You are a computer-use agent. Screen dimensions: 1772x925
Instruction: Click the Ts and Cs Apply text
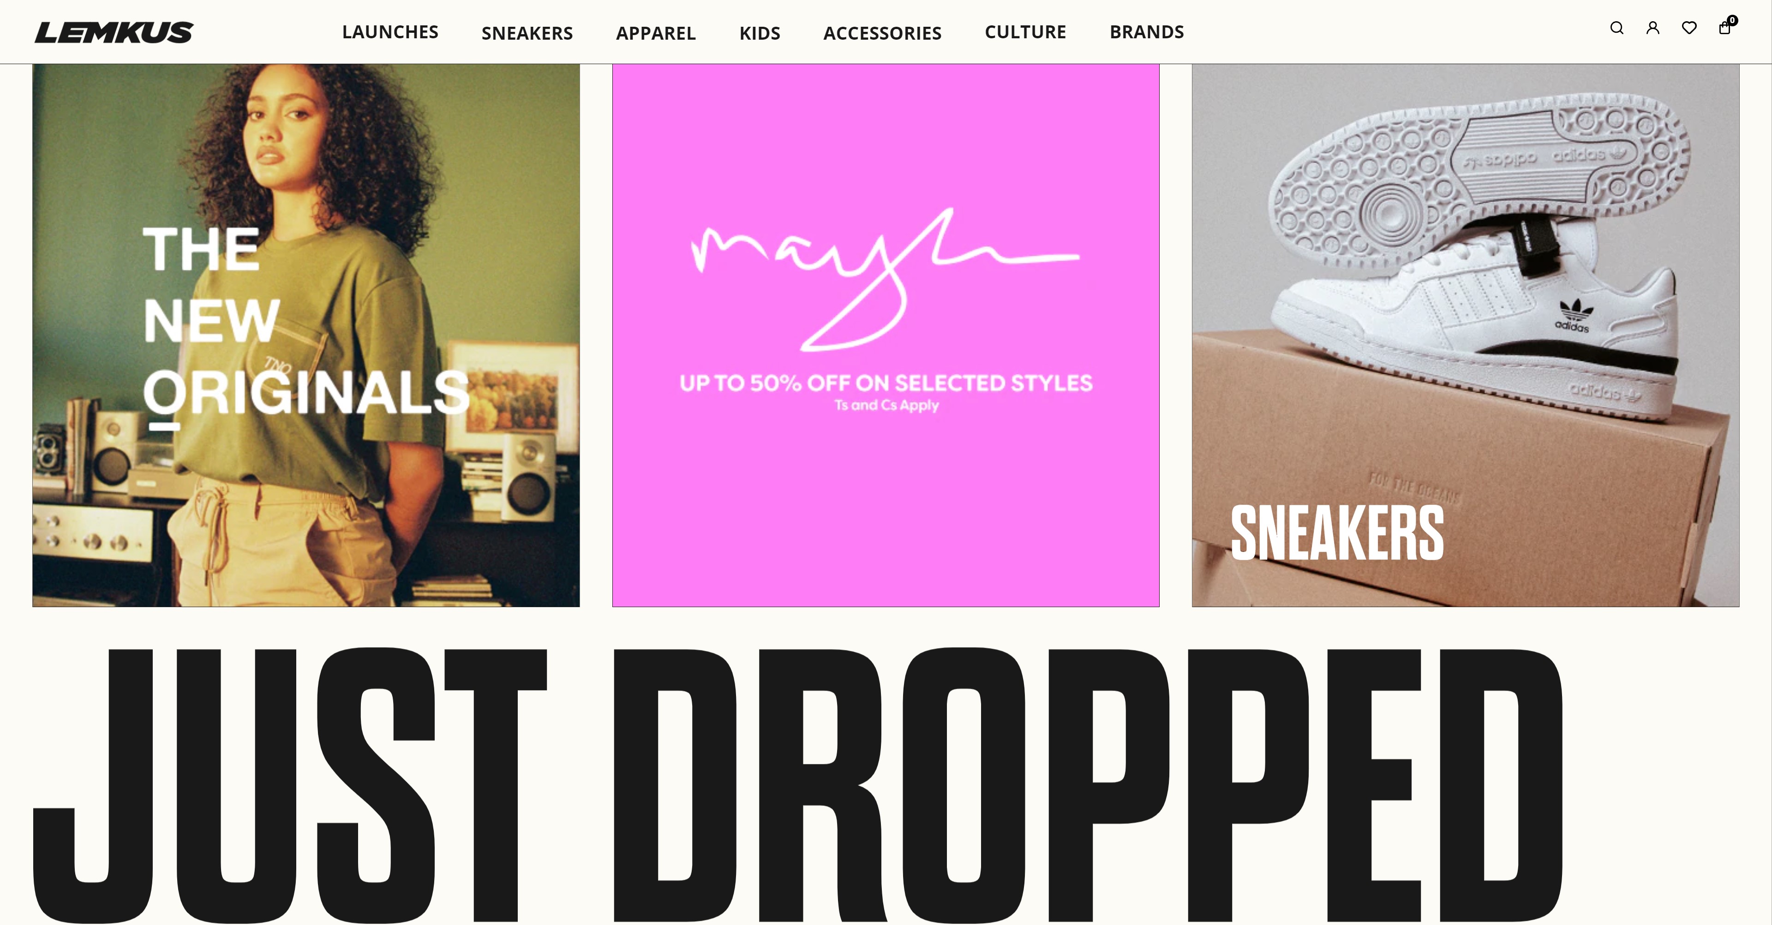coord(886,405)
